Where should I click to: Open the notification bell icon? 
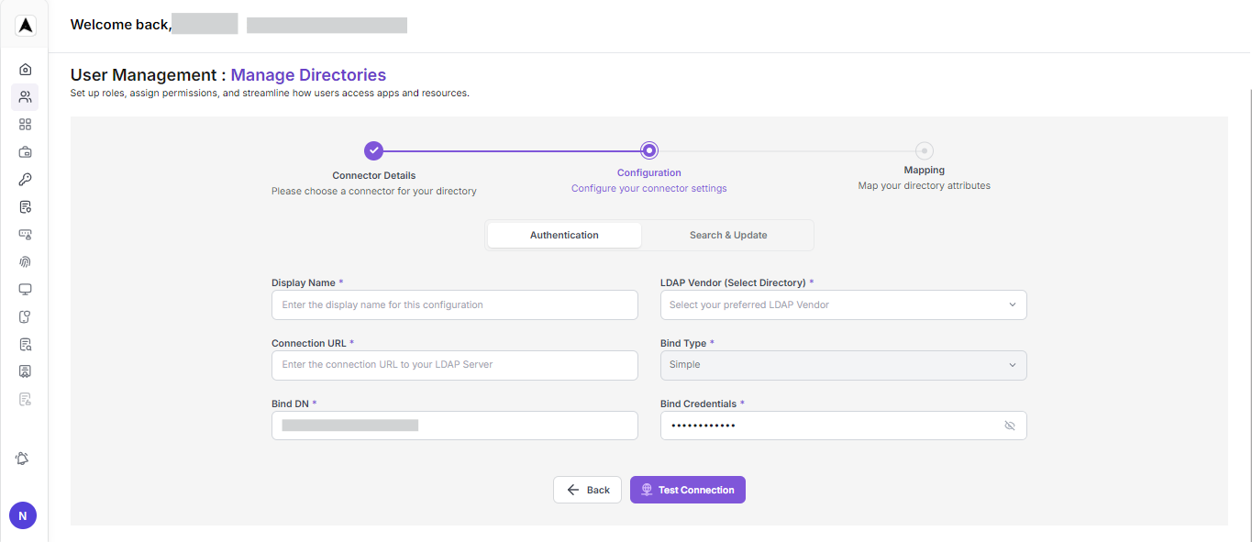coord(23,458)
